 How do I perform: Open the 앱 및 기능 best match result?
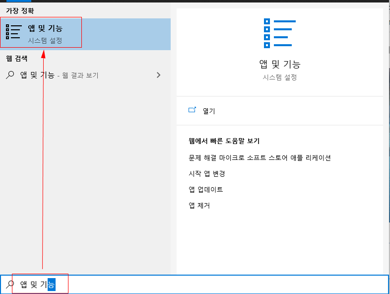point(85,34)
